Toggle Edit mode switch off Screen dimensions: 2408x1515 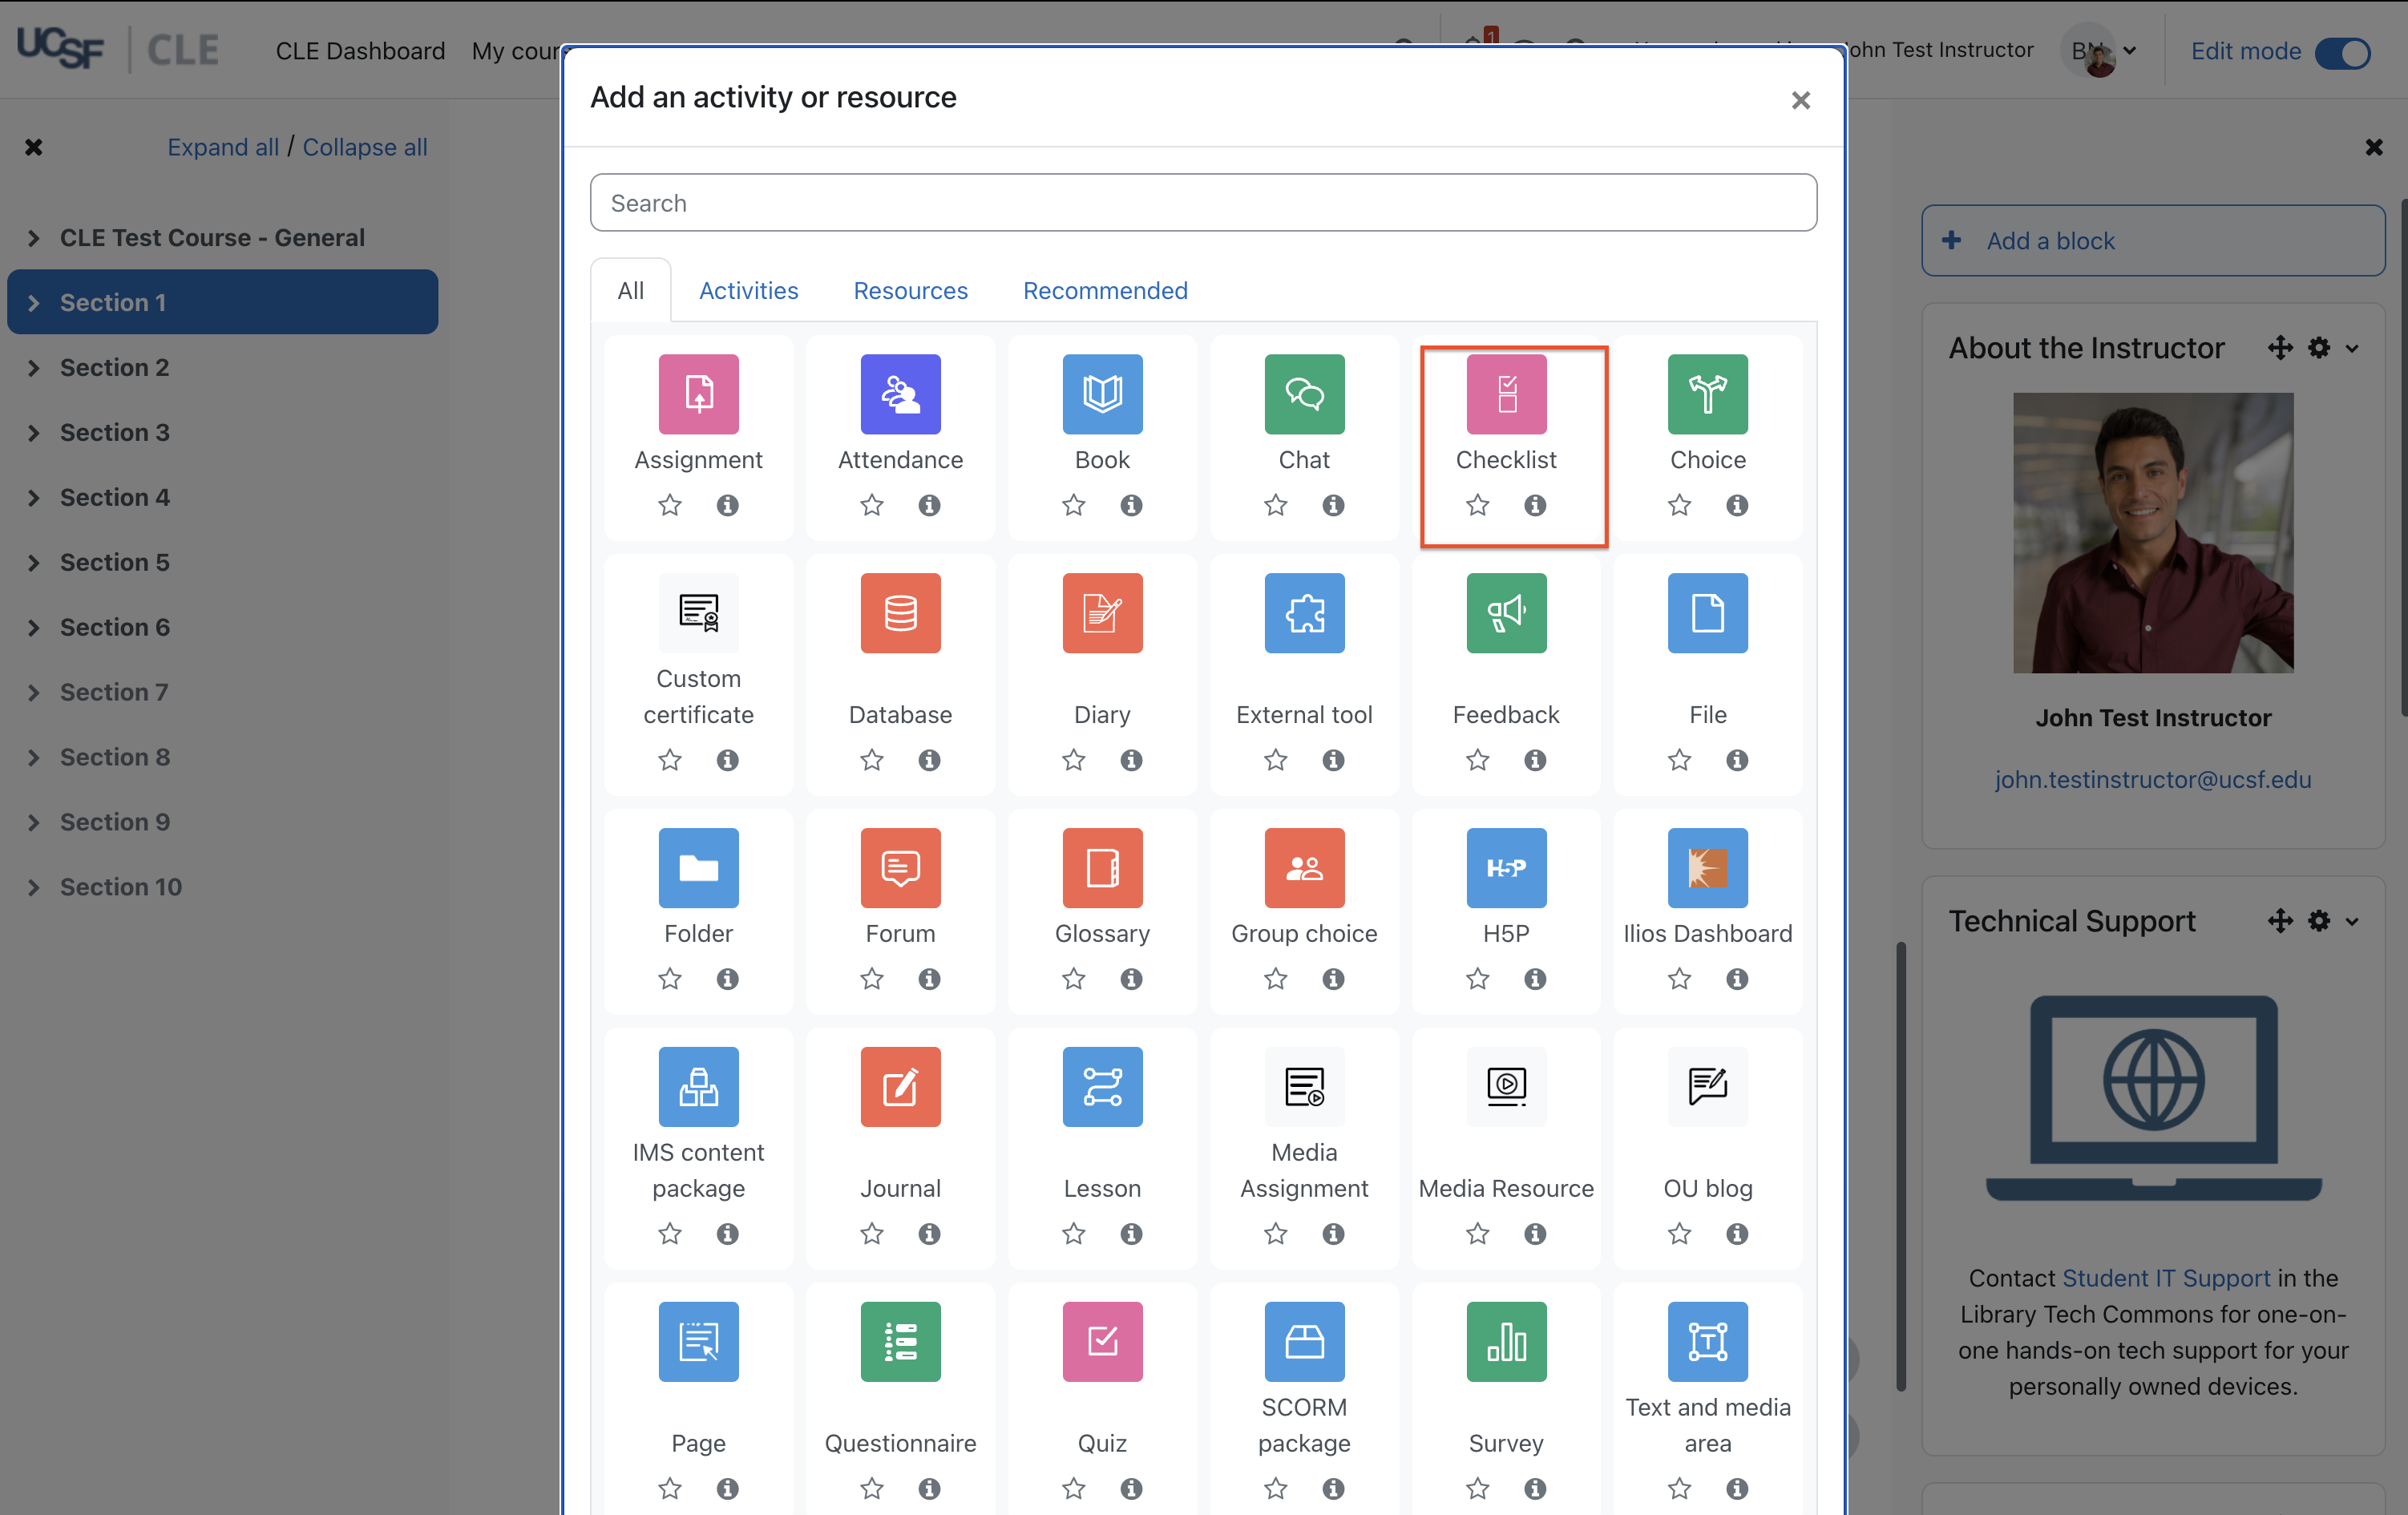coord(2342,52)
